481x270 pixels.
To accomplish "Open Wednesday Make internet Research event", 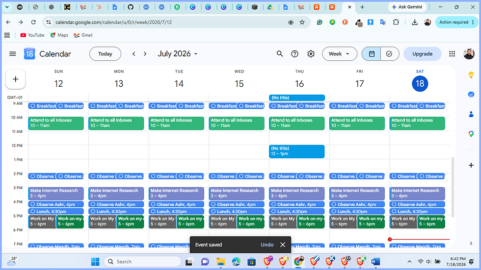I will pyautogui.click(x=237, y=194).
